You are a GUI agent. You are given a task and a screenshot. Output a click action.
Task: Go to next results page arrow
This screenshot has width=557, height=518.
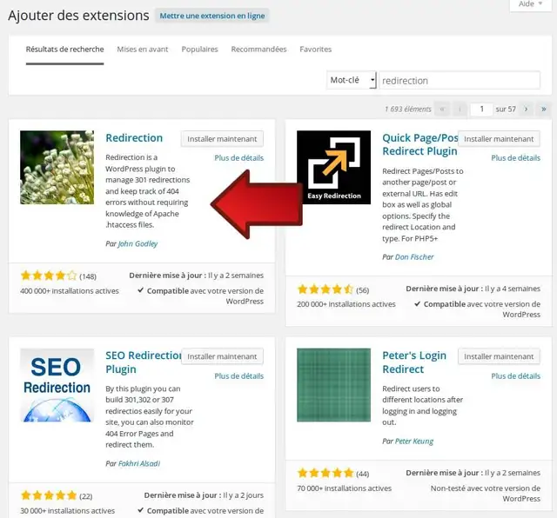coord(526,109)
